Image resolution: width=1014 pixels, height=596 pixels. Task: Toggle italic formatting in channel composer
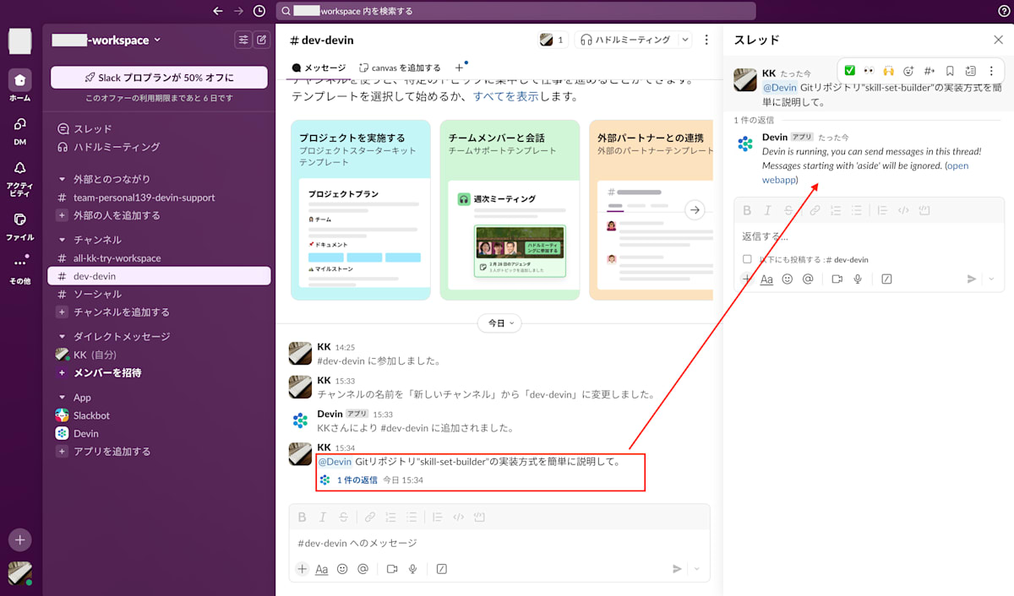323,517
